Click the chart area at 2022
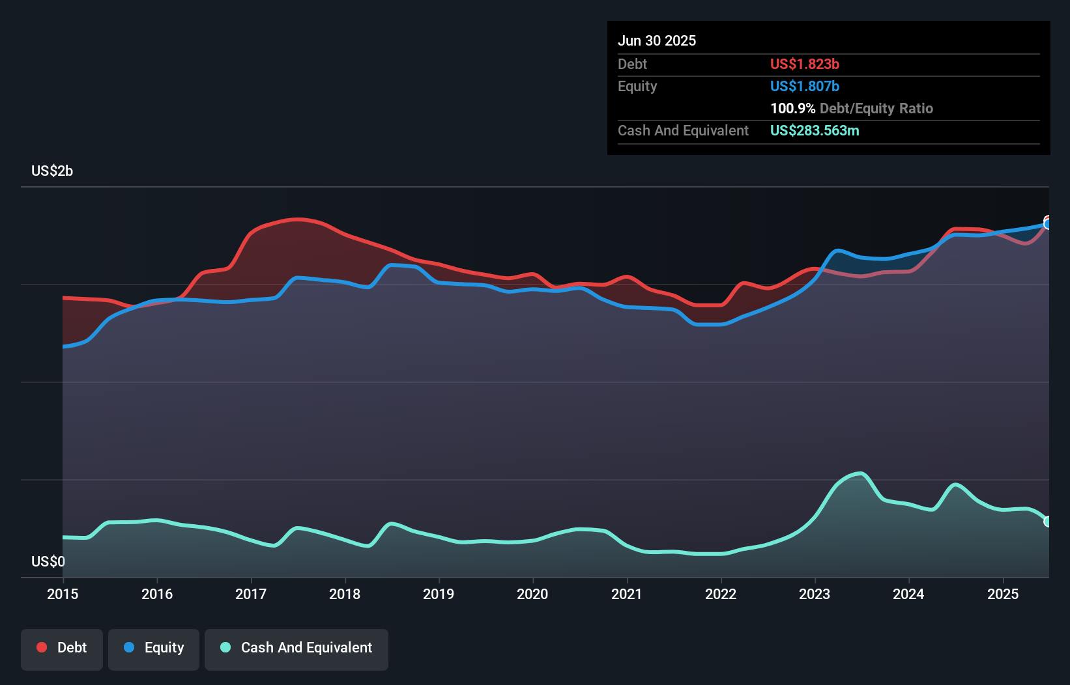 click(721, 391)
